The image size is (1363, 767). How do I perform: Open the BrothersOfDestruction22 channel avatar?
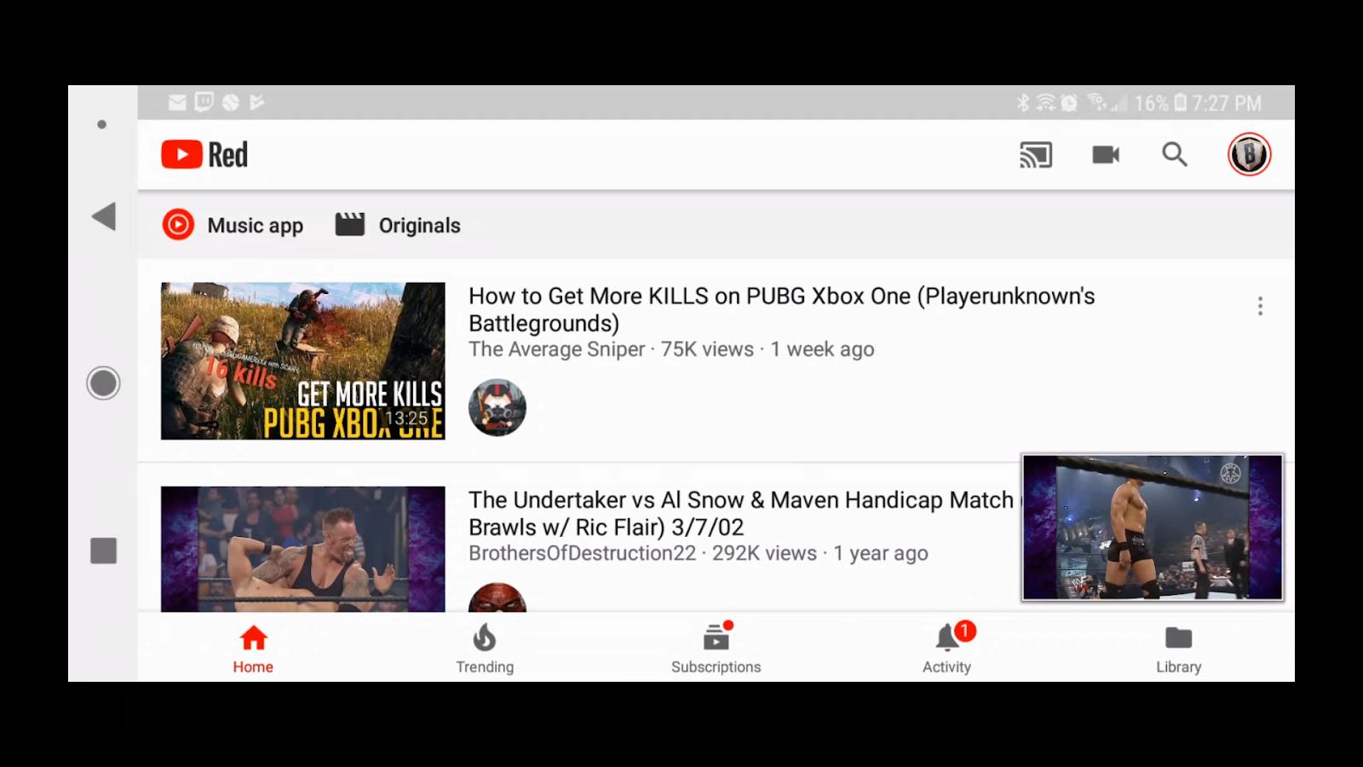click(497, 597)
